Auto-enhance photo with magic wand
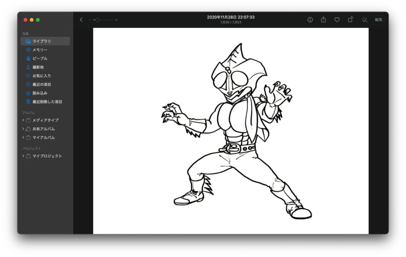The width and height of the screenshot is (406, 257). [364, 20]
